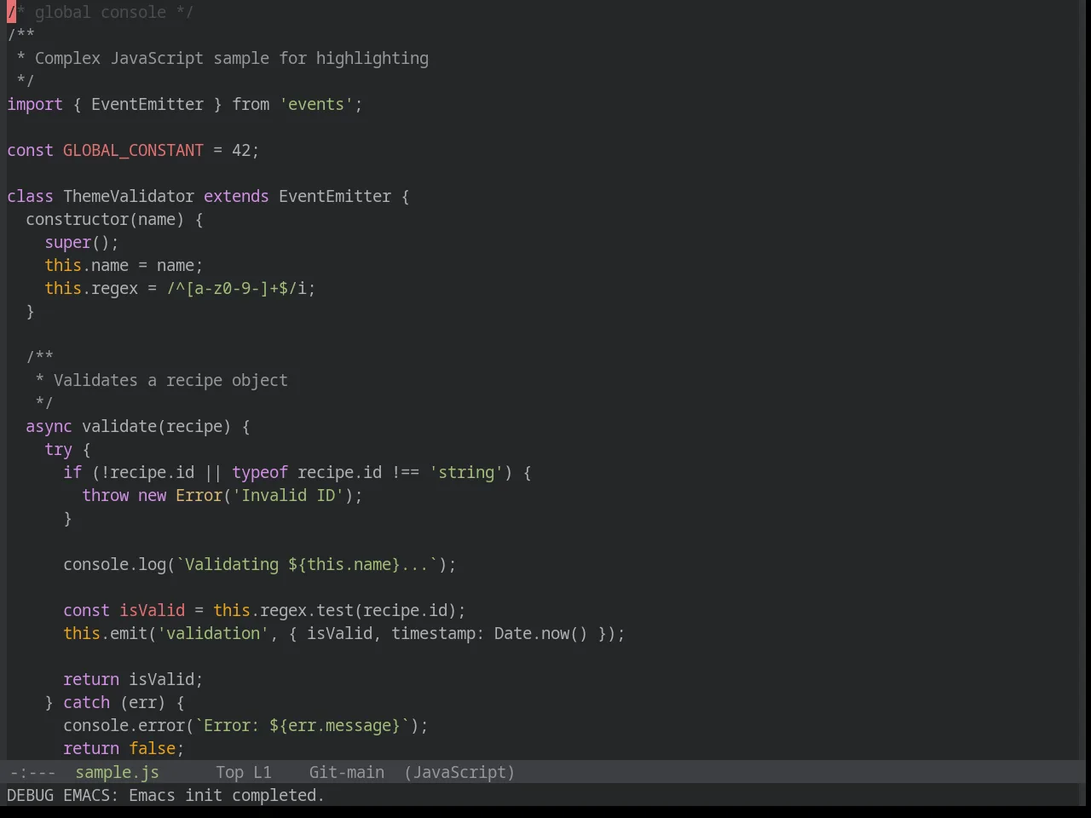Click the 'validation' event string
Image resolution: width=1091 pixels, height=818 pixels.
click(213, 633)
